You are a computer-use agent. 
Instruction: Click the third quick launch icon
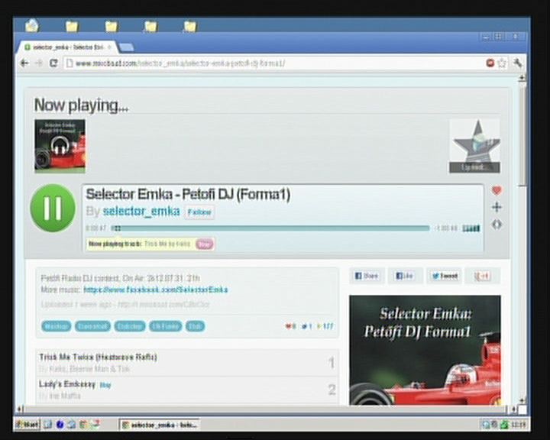[x=71, y=425]
